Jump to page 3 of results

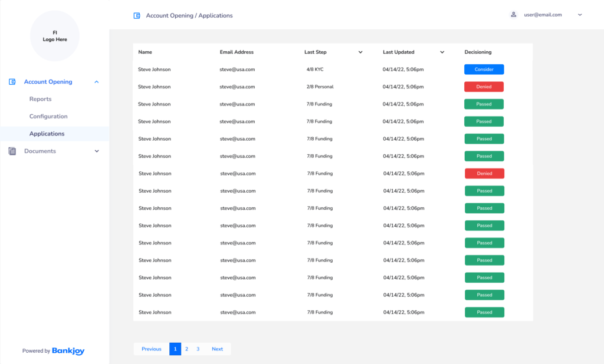point(198,349)
